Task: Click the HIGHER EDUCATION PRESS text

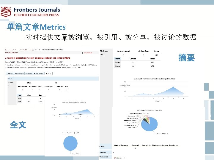Action: pyautogui.click(x=37, y=15)
